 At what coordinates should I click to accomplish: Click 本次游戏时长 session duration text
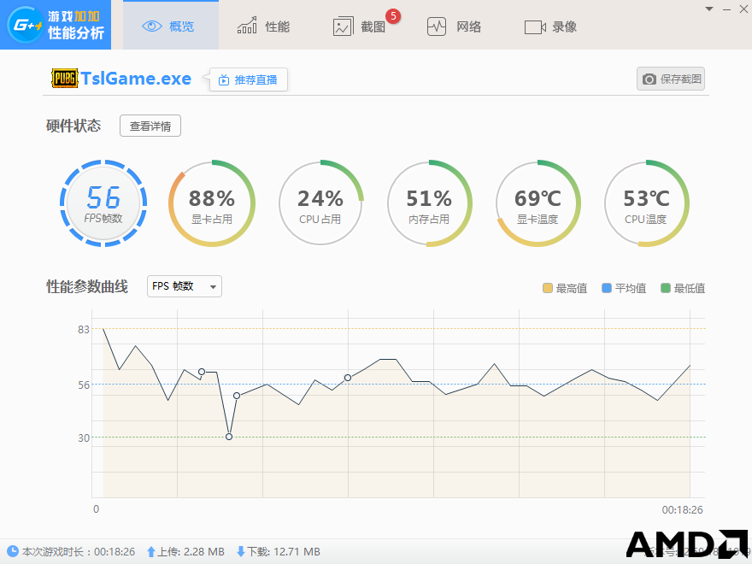[79, 552]
